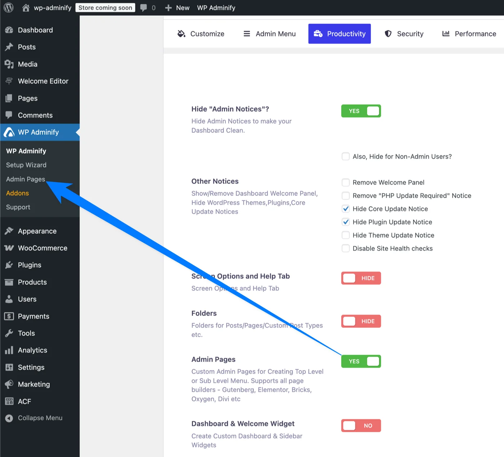504x457 pixels.
Task: Click the WooCommerce logo icon
Action: click(x=9, y=248)
